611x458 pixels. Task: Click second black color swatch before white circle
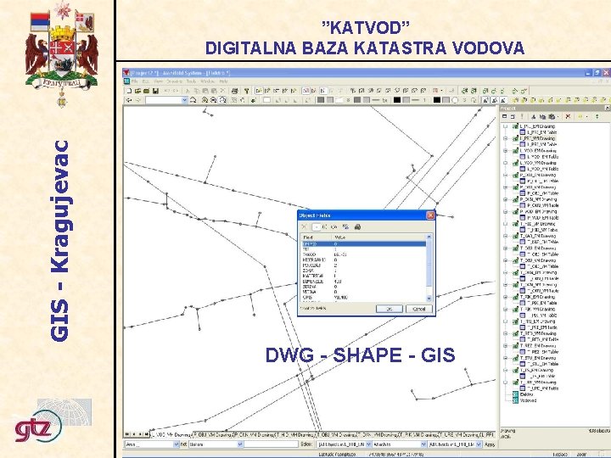tap(437, 100)
